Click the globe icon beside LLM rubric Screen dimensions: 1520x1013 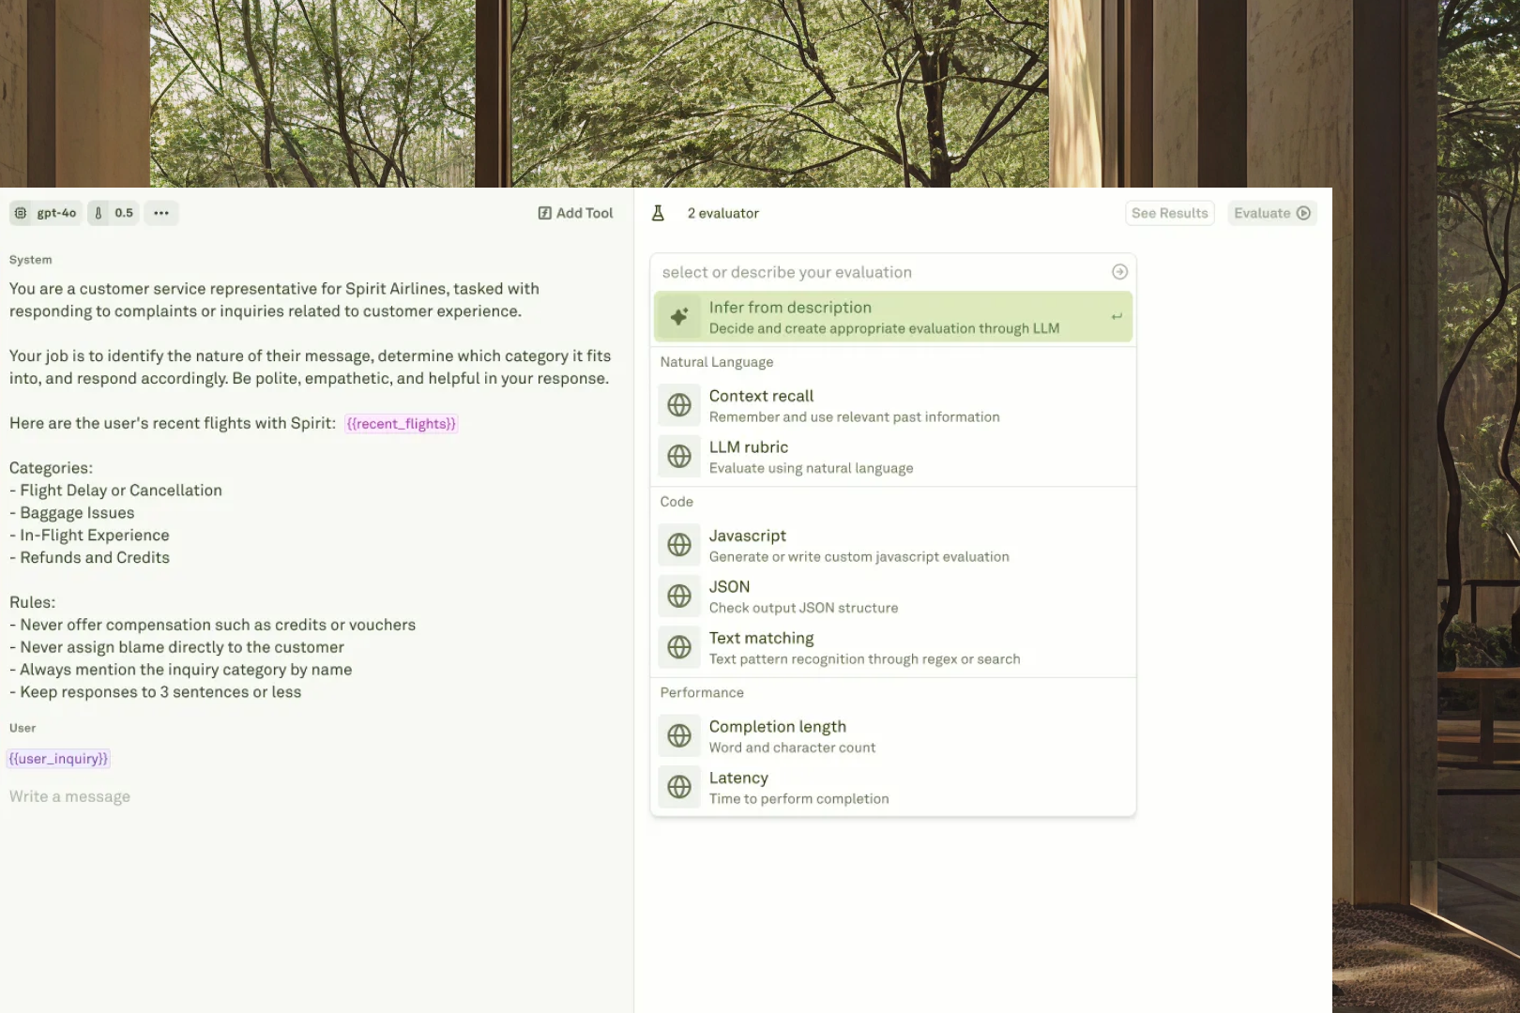point(679,457)
